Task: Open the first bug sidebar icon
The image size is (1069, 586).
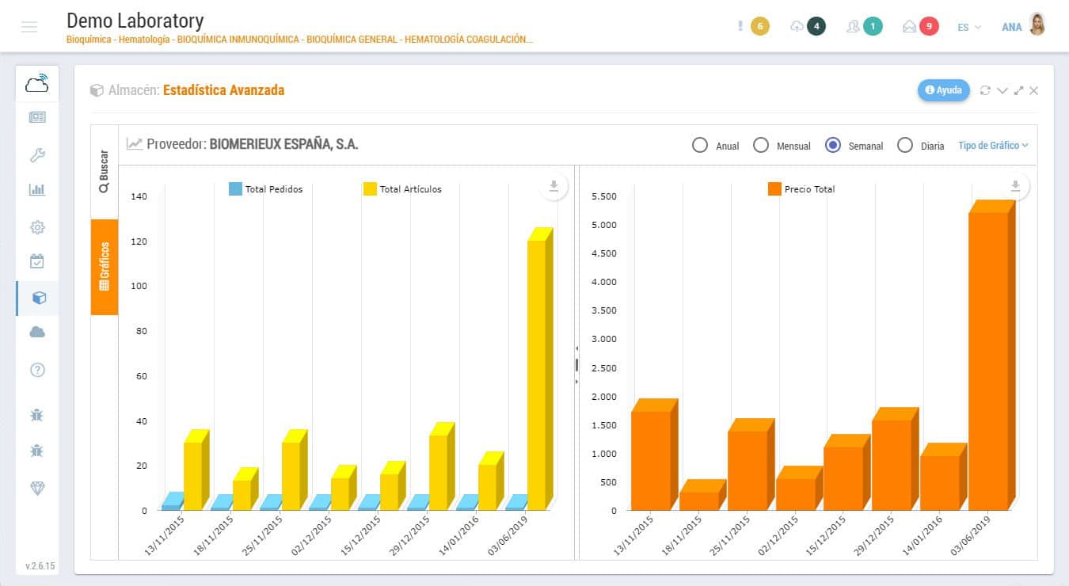Action: point(37,414)
